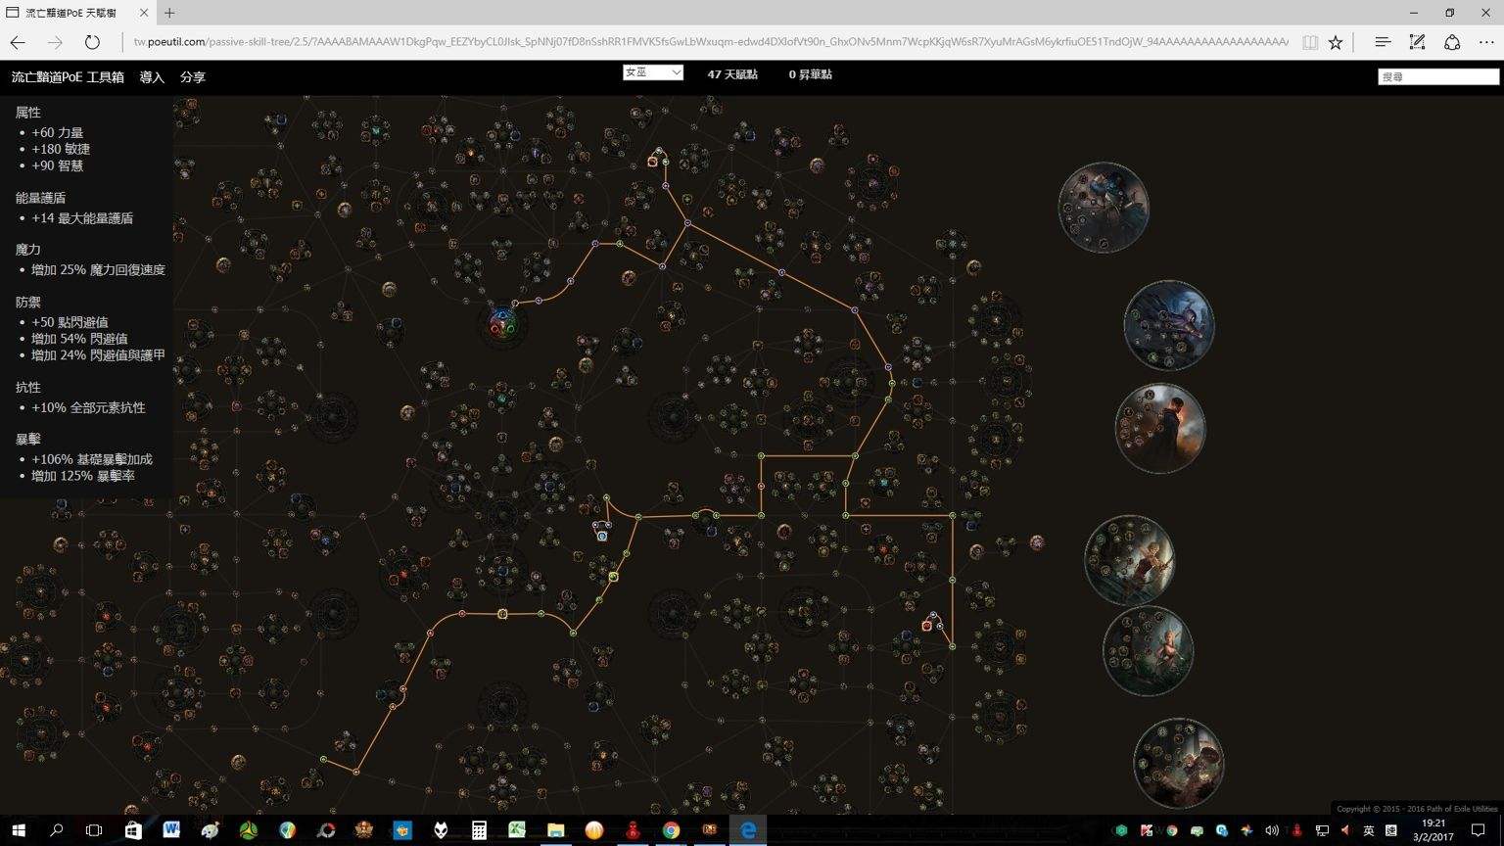
Task: Open the archer woman character portrait
Action: pos(1129,559)
